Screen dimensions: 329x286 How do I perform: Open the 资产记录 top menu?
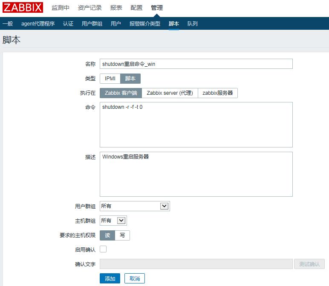point(90,8)
